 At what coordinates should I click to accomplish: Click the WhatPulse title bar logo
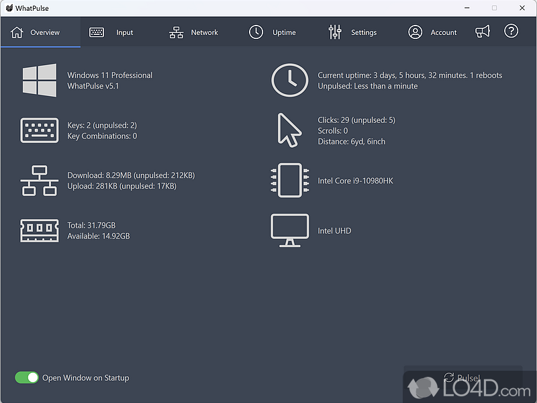(9, 8)
